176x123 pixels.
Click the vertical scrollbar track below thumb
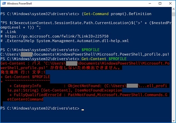tap(174, 67)
